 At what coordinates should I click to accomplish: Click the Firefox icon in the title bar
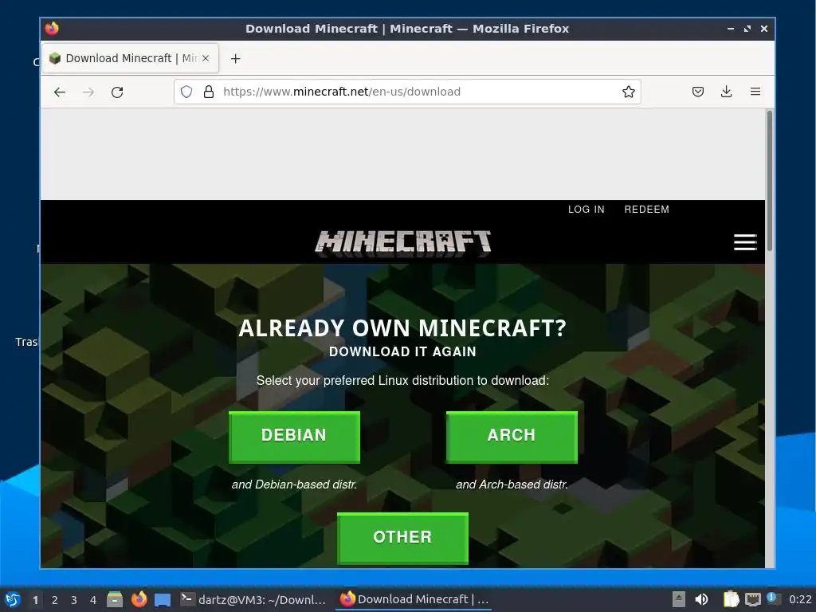(52, 28)
